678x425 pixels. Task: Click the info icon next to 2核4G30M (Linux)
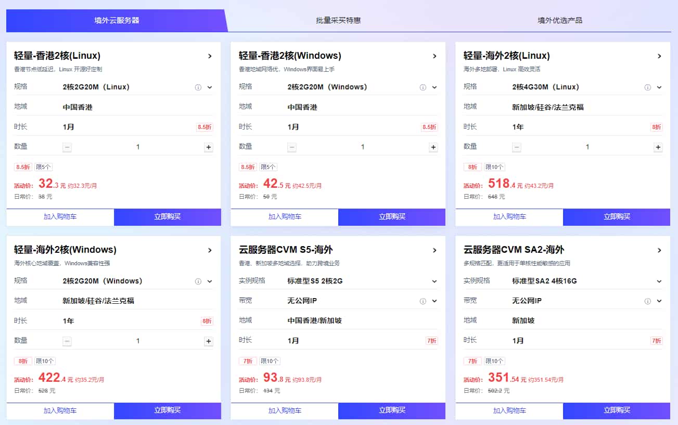tap(647, 87)
